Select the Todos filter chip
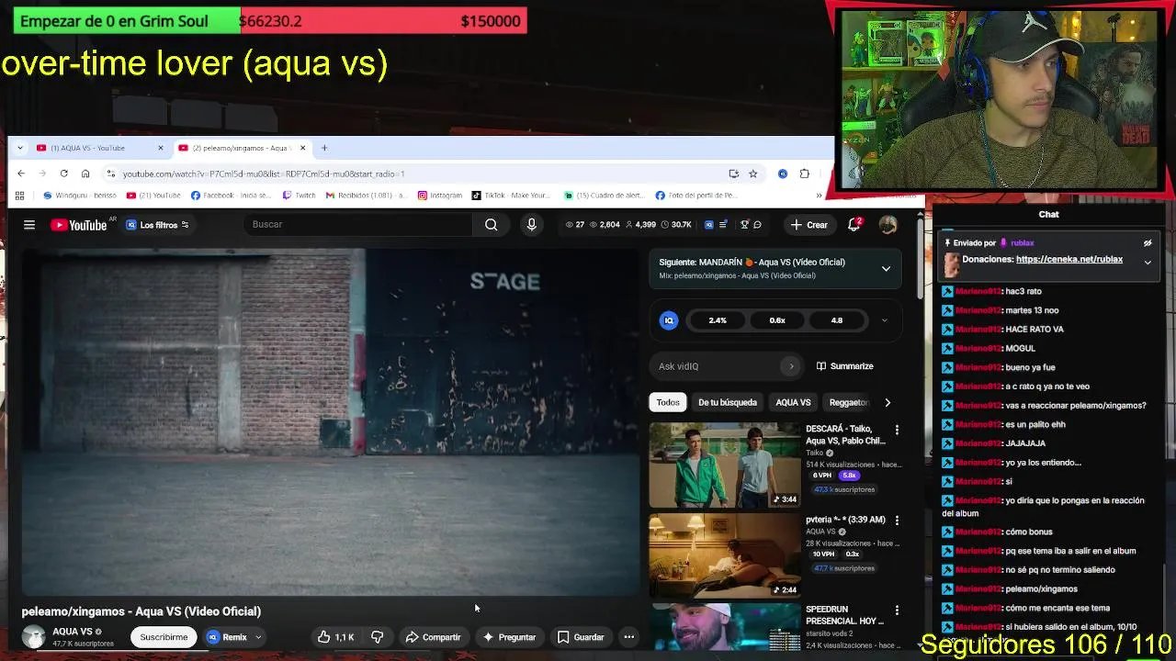1176x661 pixels. [668, 402]
